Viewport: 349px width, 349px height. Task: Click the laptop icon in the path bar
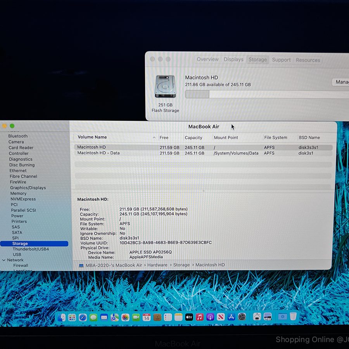tap(81, 266)
